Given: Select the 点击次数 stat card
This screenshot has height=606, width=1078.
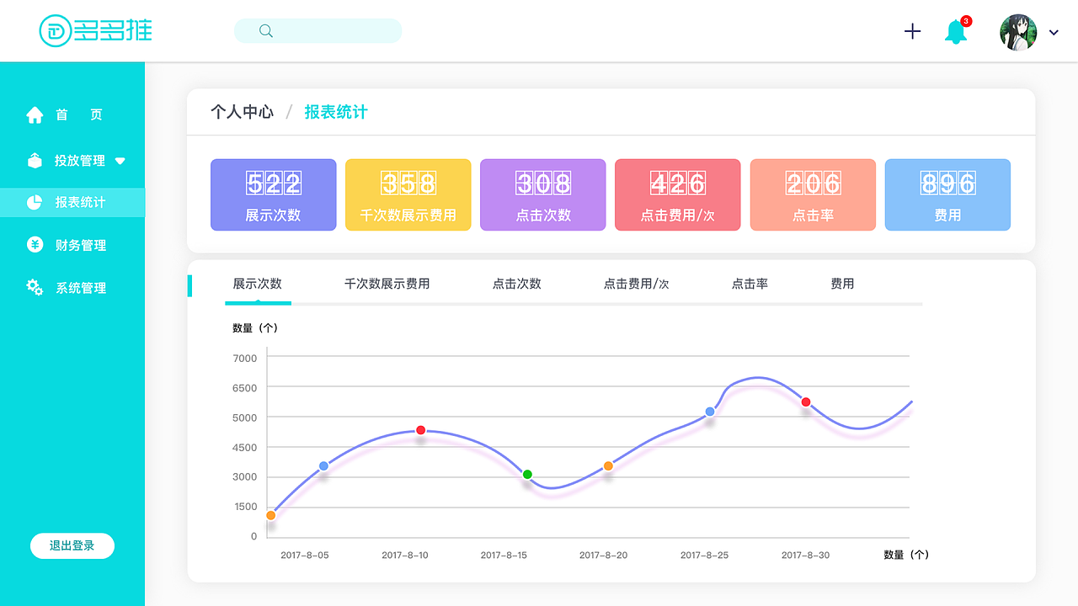Looking at the screenshot, I should [543, 194].
